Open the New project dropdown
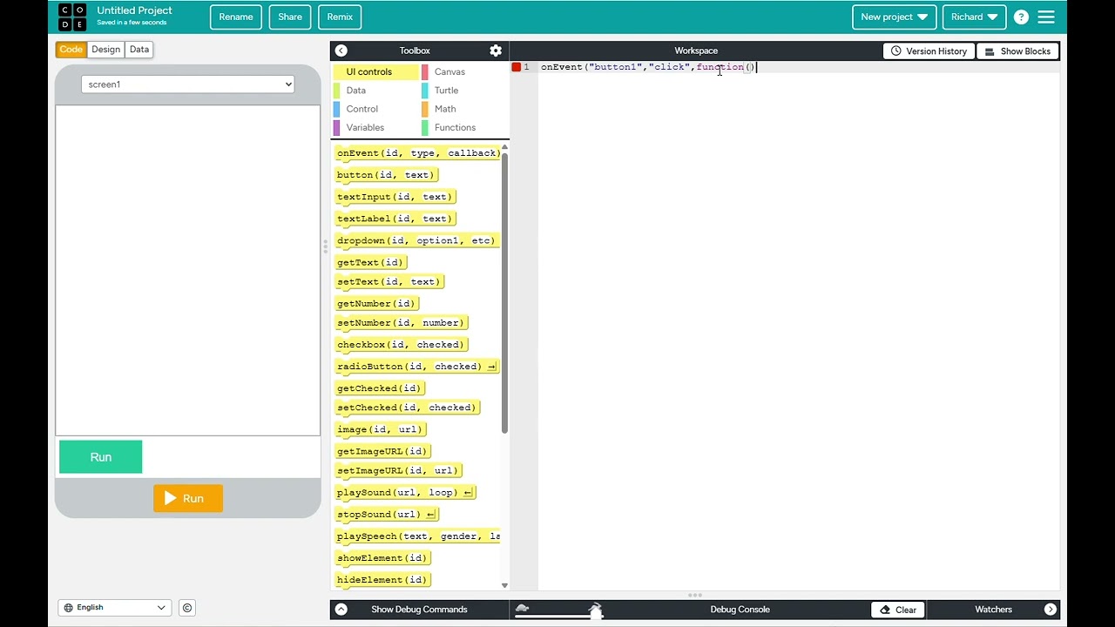Viewport: 1115px width, 627px height. 894,17
